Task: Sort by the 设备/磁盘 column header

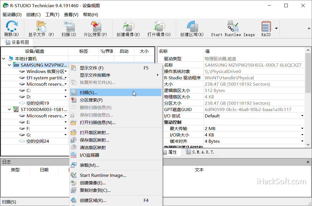Action: point(35,51)
